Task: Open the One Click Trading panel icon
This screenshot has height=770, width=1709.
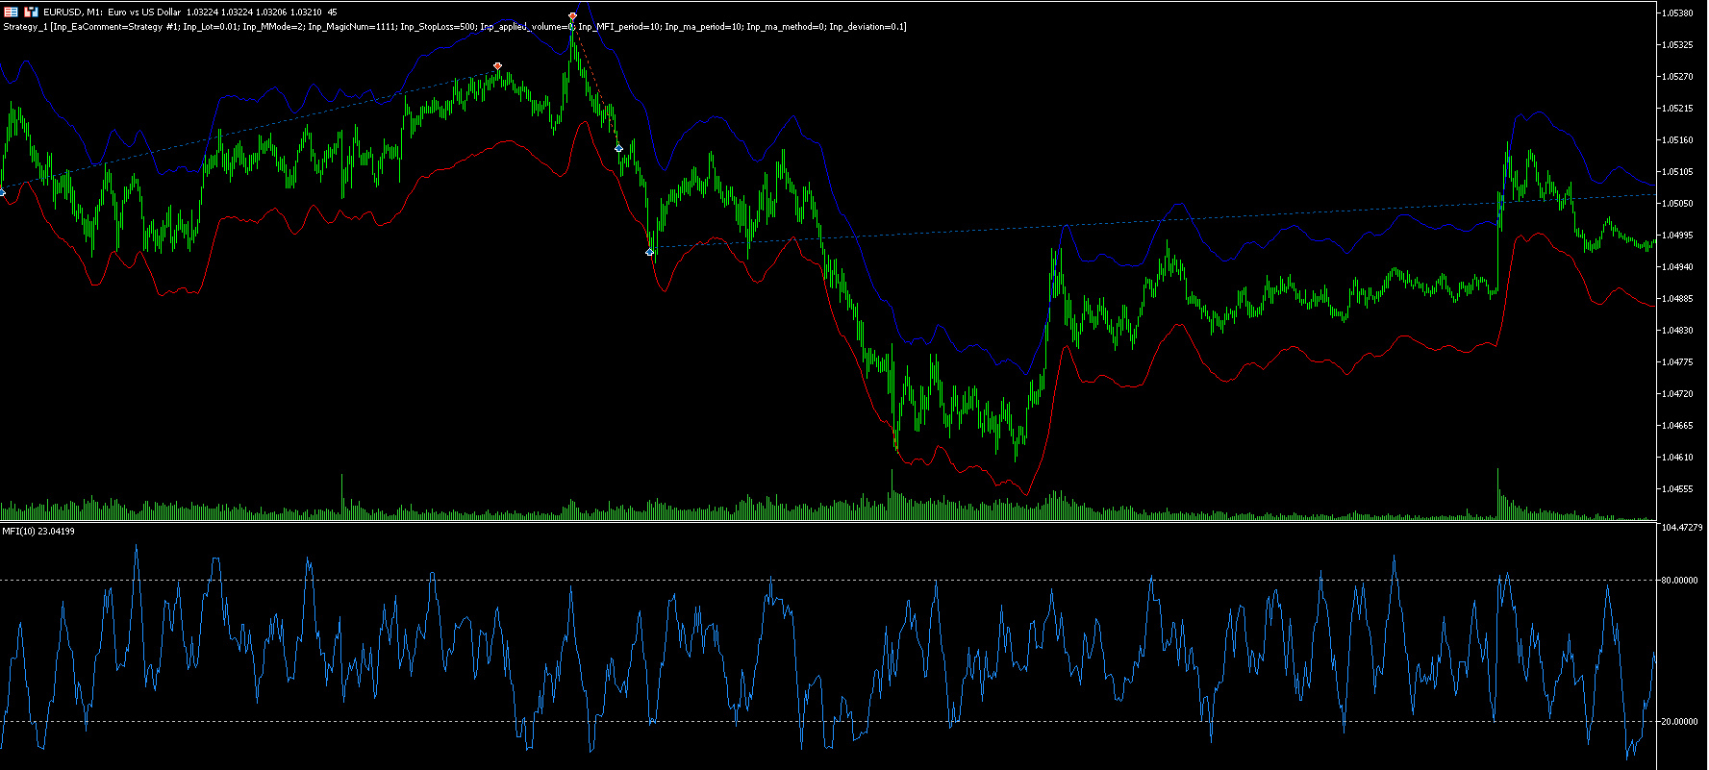Action: (x=11, y=12)
